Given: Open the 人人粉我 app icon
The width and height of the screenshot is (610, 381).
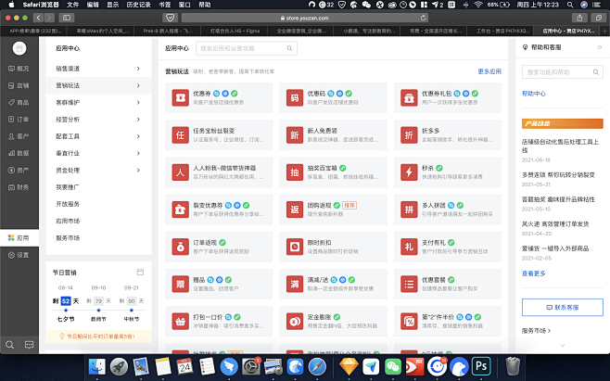Looking at the screenshot, I should tap(180, 172).
